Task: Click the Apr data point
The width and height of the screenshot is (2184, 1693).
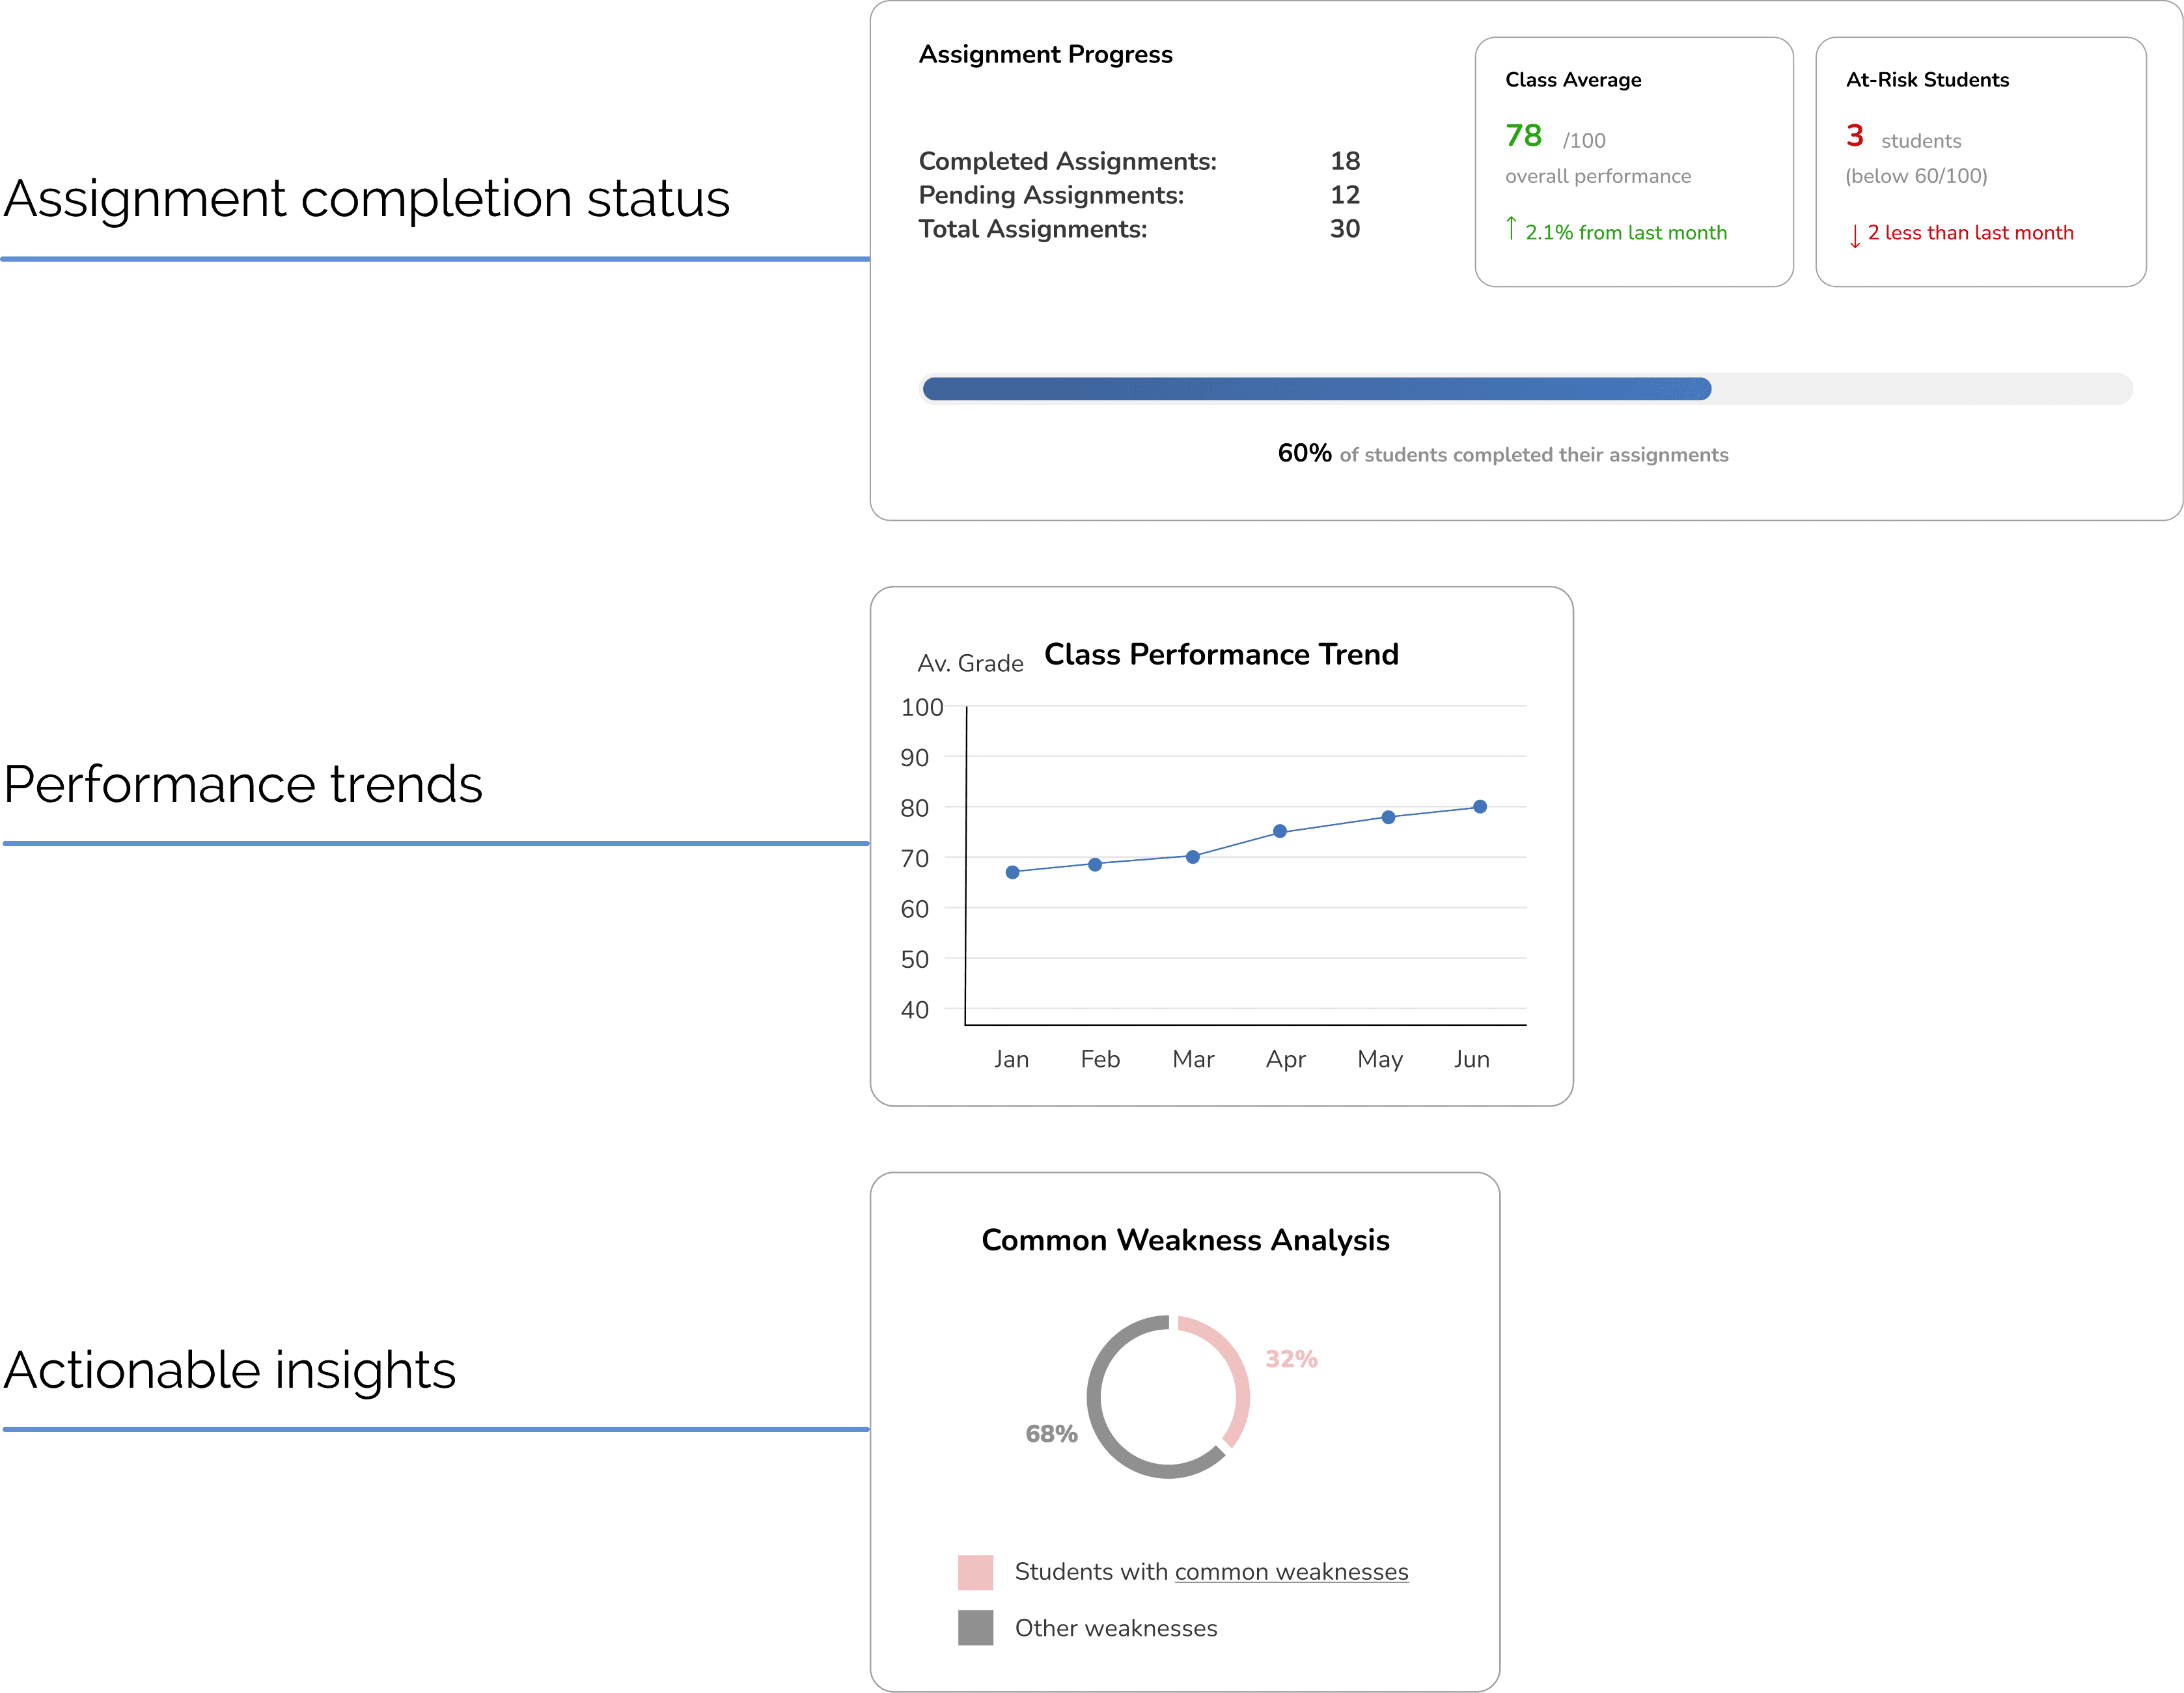Action: [x=1280, y=831]
